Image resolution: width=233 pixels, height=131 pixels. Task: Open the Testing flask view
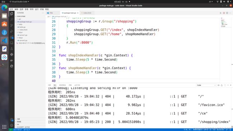pos(11,49)
